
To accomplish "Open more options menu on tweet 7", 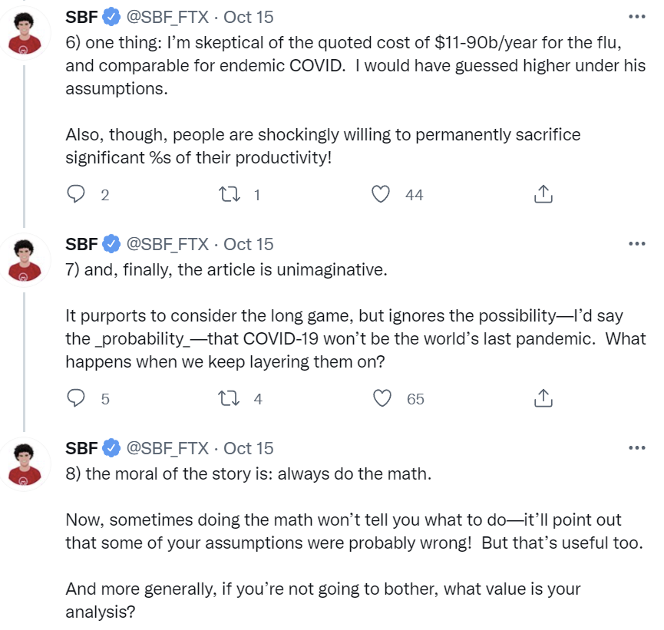I will click(x=636, y=243).
